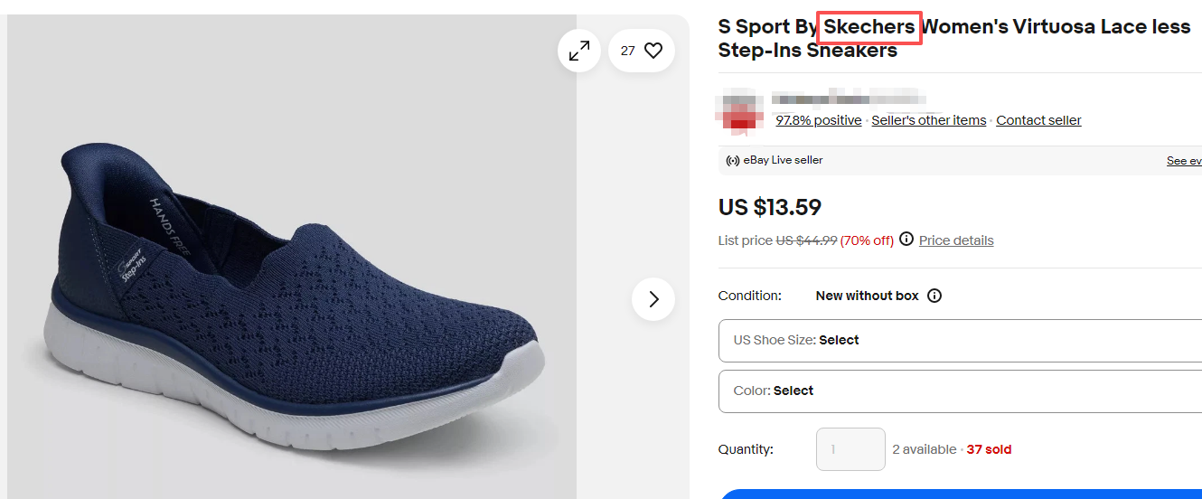
Task: Open the US Shoe Size dropdown
Action: [x=960, y=341]
